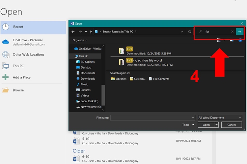
Task: Refresh the search results
Action: tap(190, 32)
